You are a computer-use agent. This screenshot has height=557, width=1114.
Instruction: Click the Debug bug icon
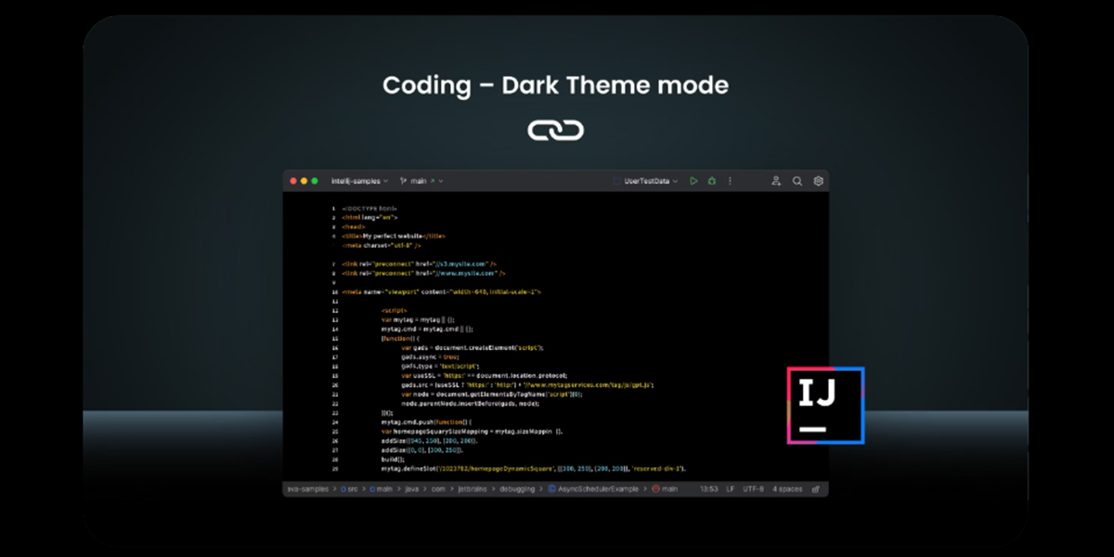[x=711, y=181]
